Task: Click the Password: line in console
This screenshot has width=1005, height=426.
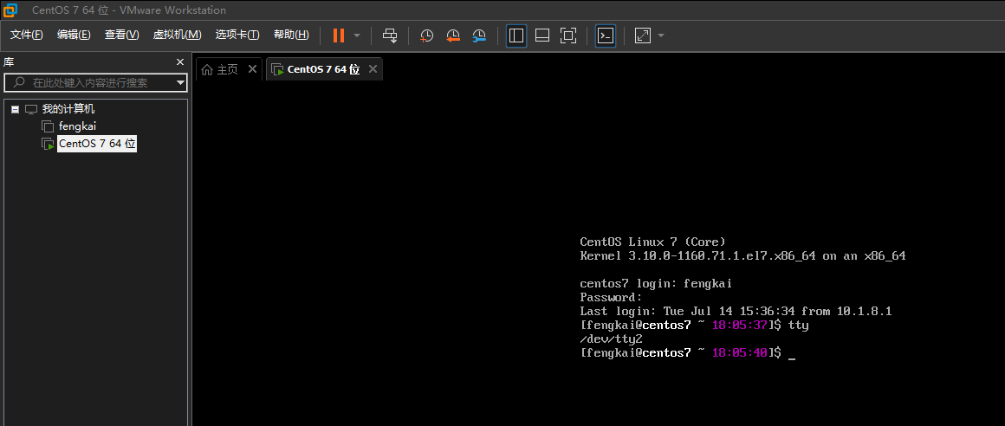Action: (x=611, y=297)
